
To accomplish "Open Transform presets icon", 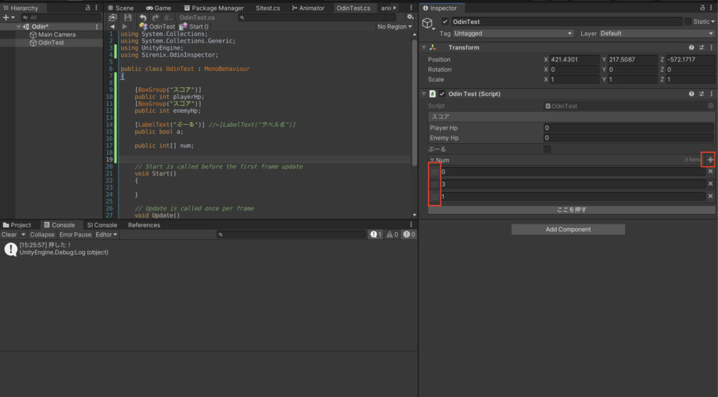I will coord(701,47).
